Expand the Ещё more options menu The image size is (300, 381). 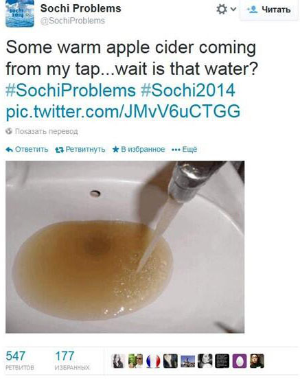[x=184, y=149]
